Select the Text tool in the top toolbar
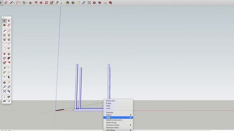 point(63,3)
